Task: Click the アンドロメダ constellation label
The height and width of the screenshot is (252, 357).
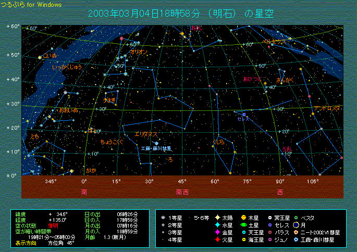Action: click(x=327, y=108)
